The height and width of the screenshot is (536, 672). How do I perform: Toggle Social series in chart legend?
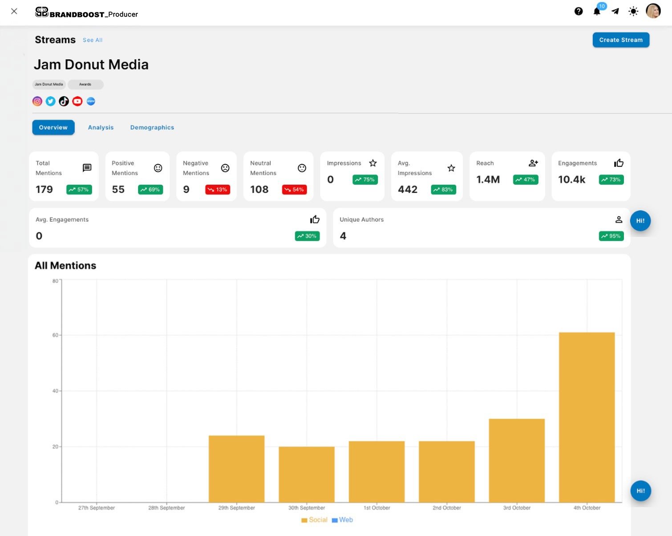314,520
